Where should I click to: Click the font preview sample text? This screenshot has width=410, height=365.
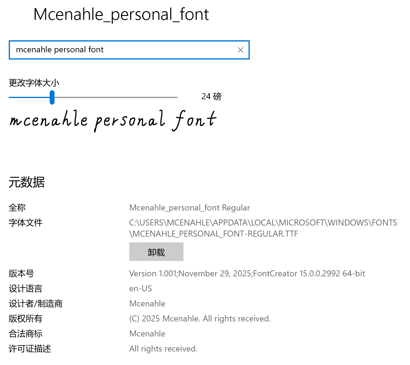click(113, 120)
